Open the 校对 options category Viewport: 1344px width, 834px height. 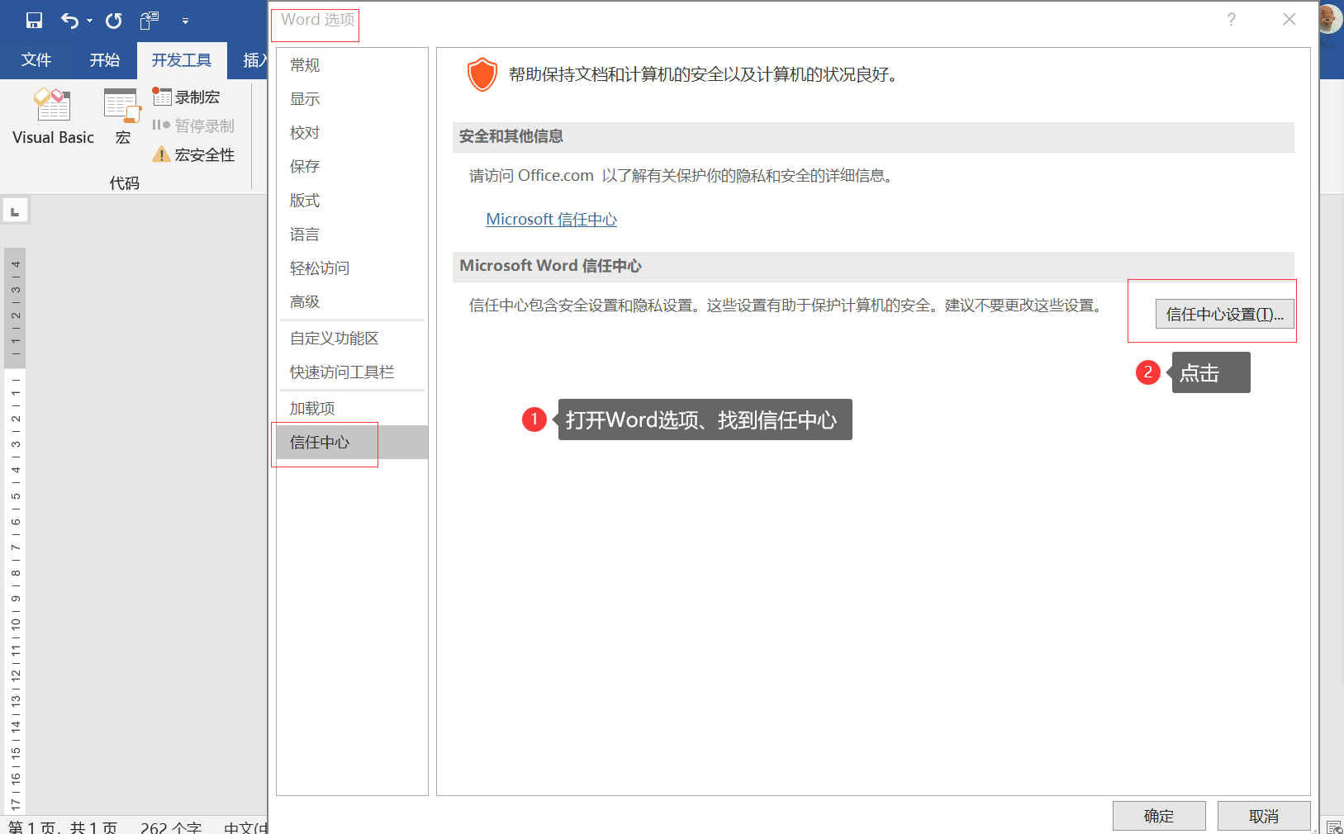point(352,133)
